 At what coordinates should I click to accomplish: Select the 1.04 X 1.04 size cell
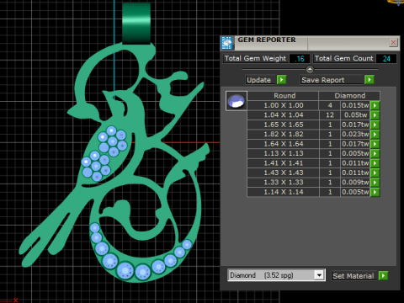click(x=284, y=115)
